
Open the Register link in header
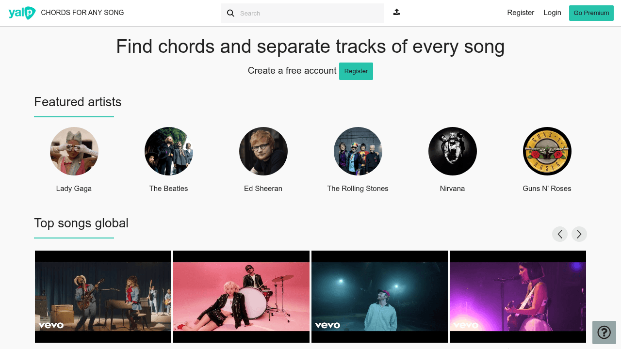coord(521,13)
